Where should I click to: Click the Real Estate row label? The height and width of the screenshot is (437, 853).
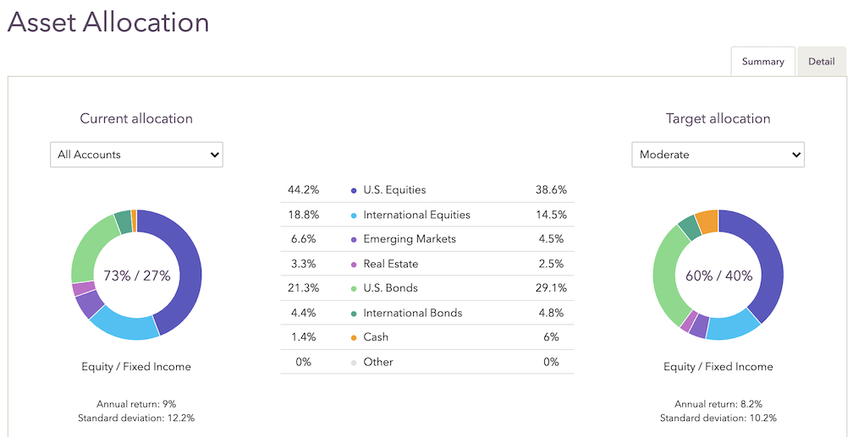click(x=390, y=264)
